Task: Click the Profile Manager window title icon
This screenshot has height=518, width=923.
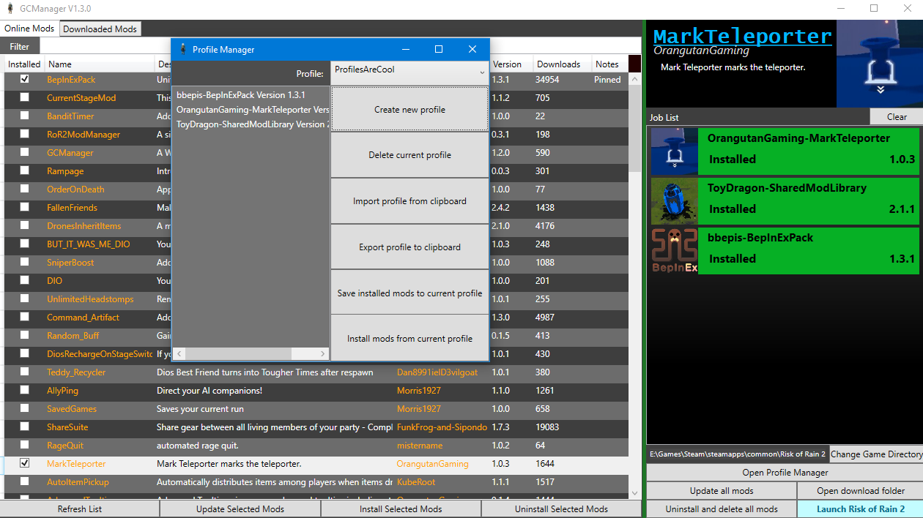Action: click(x=182, y=49)
